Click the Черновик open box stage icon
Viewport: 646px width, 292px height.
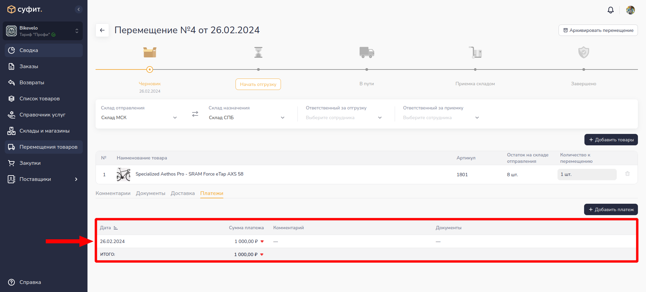(150, 52)
